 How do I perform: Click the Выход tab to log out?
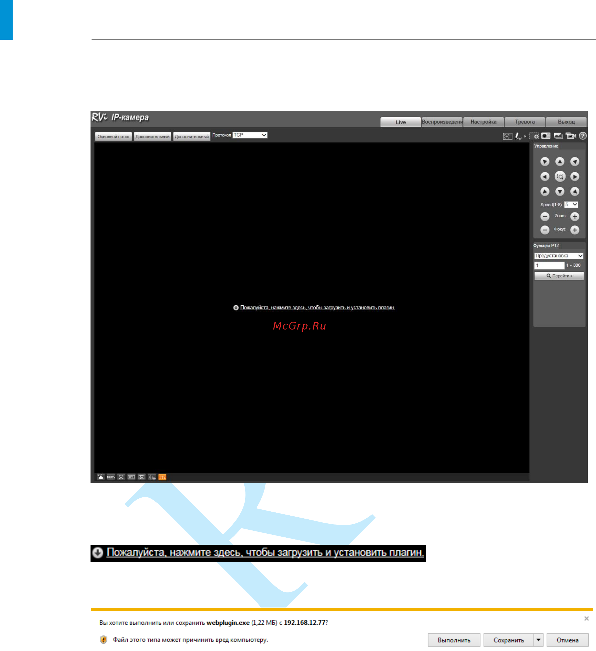[x=566, y=122]
